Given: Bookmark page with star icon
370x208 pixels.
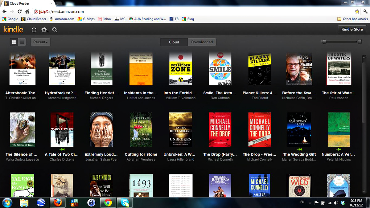Looking at the screenshot, I should pos(357,12).
